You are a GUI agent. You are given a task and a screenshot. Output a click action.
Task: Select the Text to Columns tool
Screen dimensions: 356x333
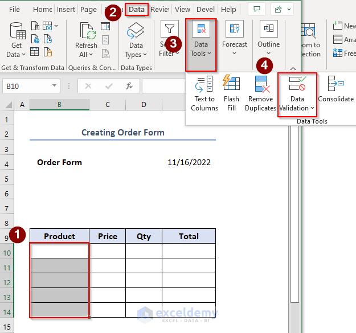point(204,94)
